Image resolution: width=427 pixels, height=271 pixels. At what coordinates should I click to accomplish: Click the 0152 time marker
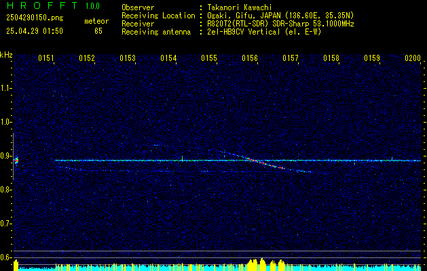click(x=87, y=58)
